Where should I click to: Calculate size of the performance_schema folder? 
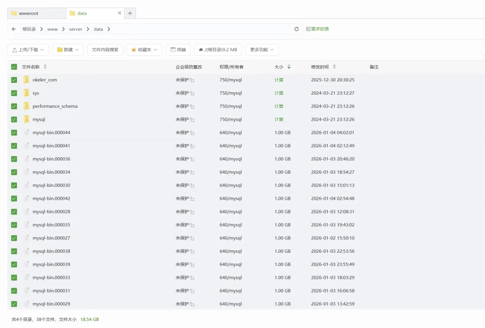279,106
